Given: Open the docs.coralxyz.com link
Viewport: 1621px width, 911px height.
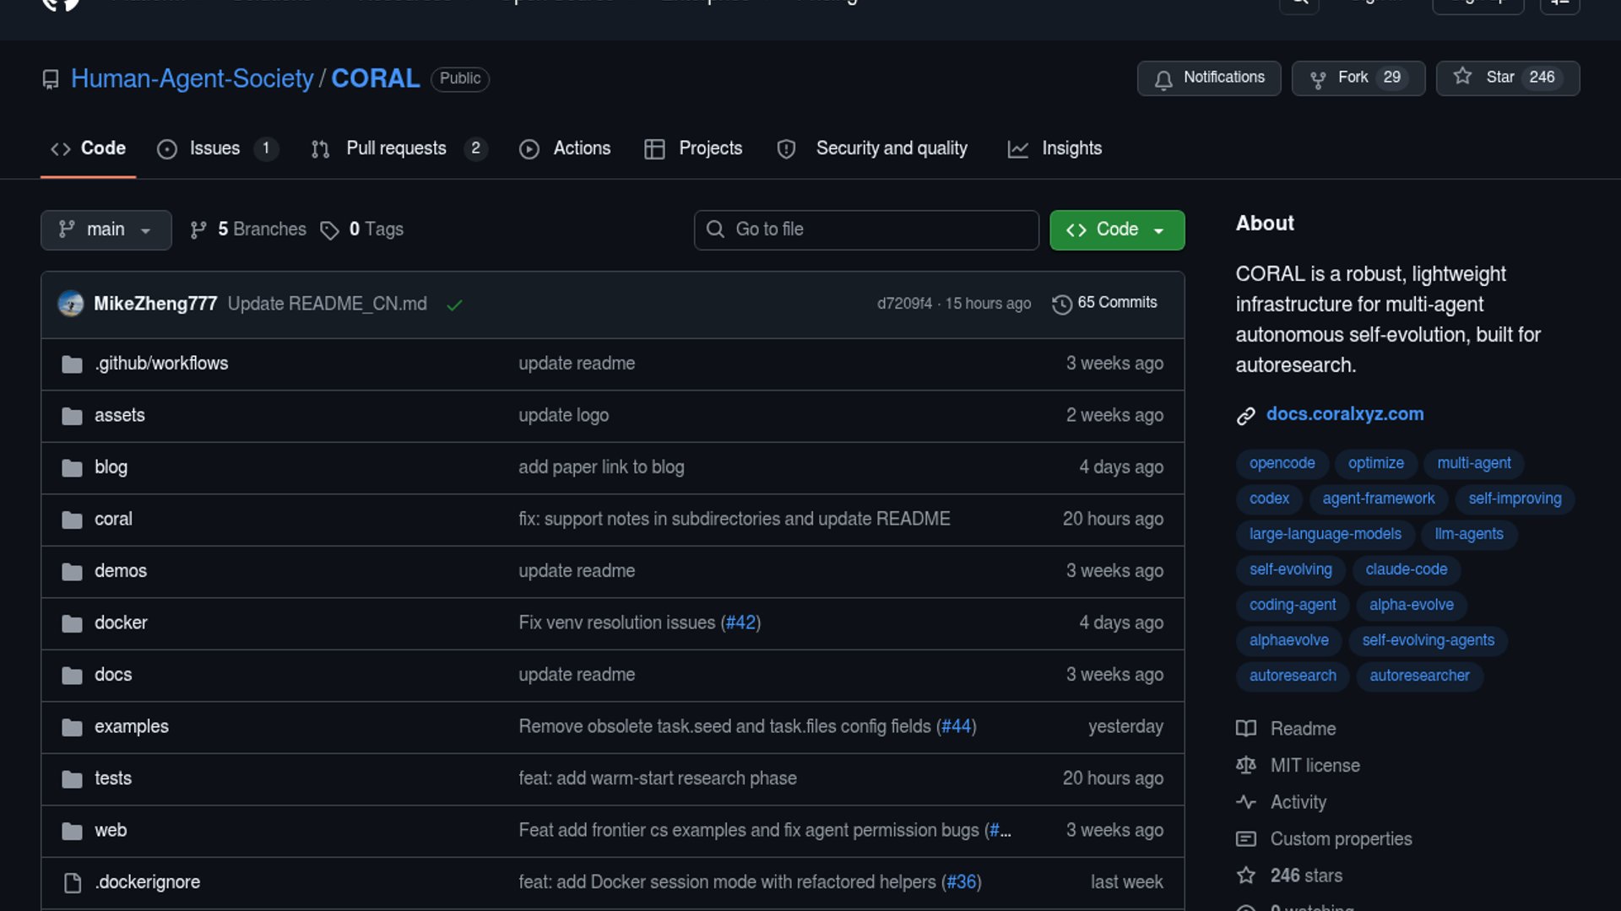Looking at the screenshot, I should pyautogui.click(x=1344, y=414).
